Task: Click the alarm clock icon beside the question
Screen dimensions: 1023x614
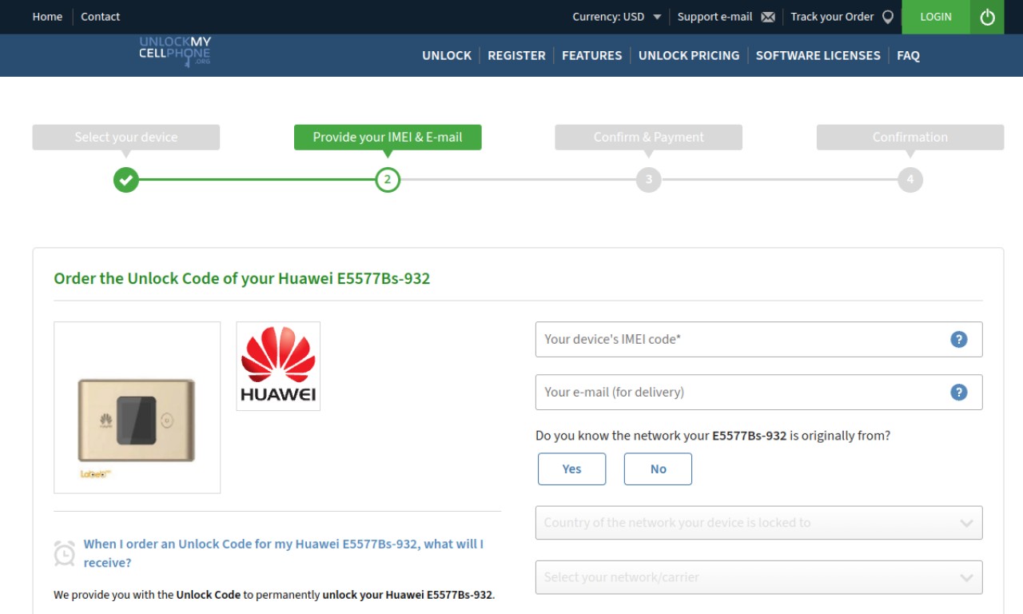Action: click(65, 553)
